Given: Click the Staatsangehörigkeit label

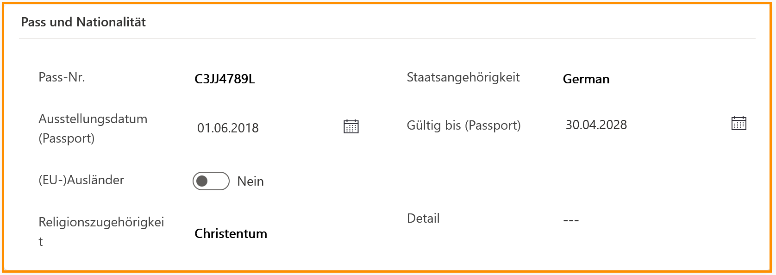Looking at the screenshot, I should 463,77.
